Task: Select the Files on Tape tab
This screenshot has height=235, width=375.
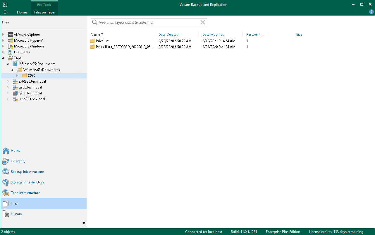Action: point(44,12)
